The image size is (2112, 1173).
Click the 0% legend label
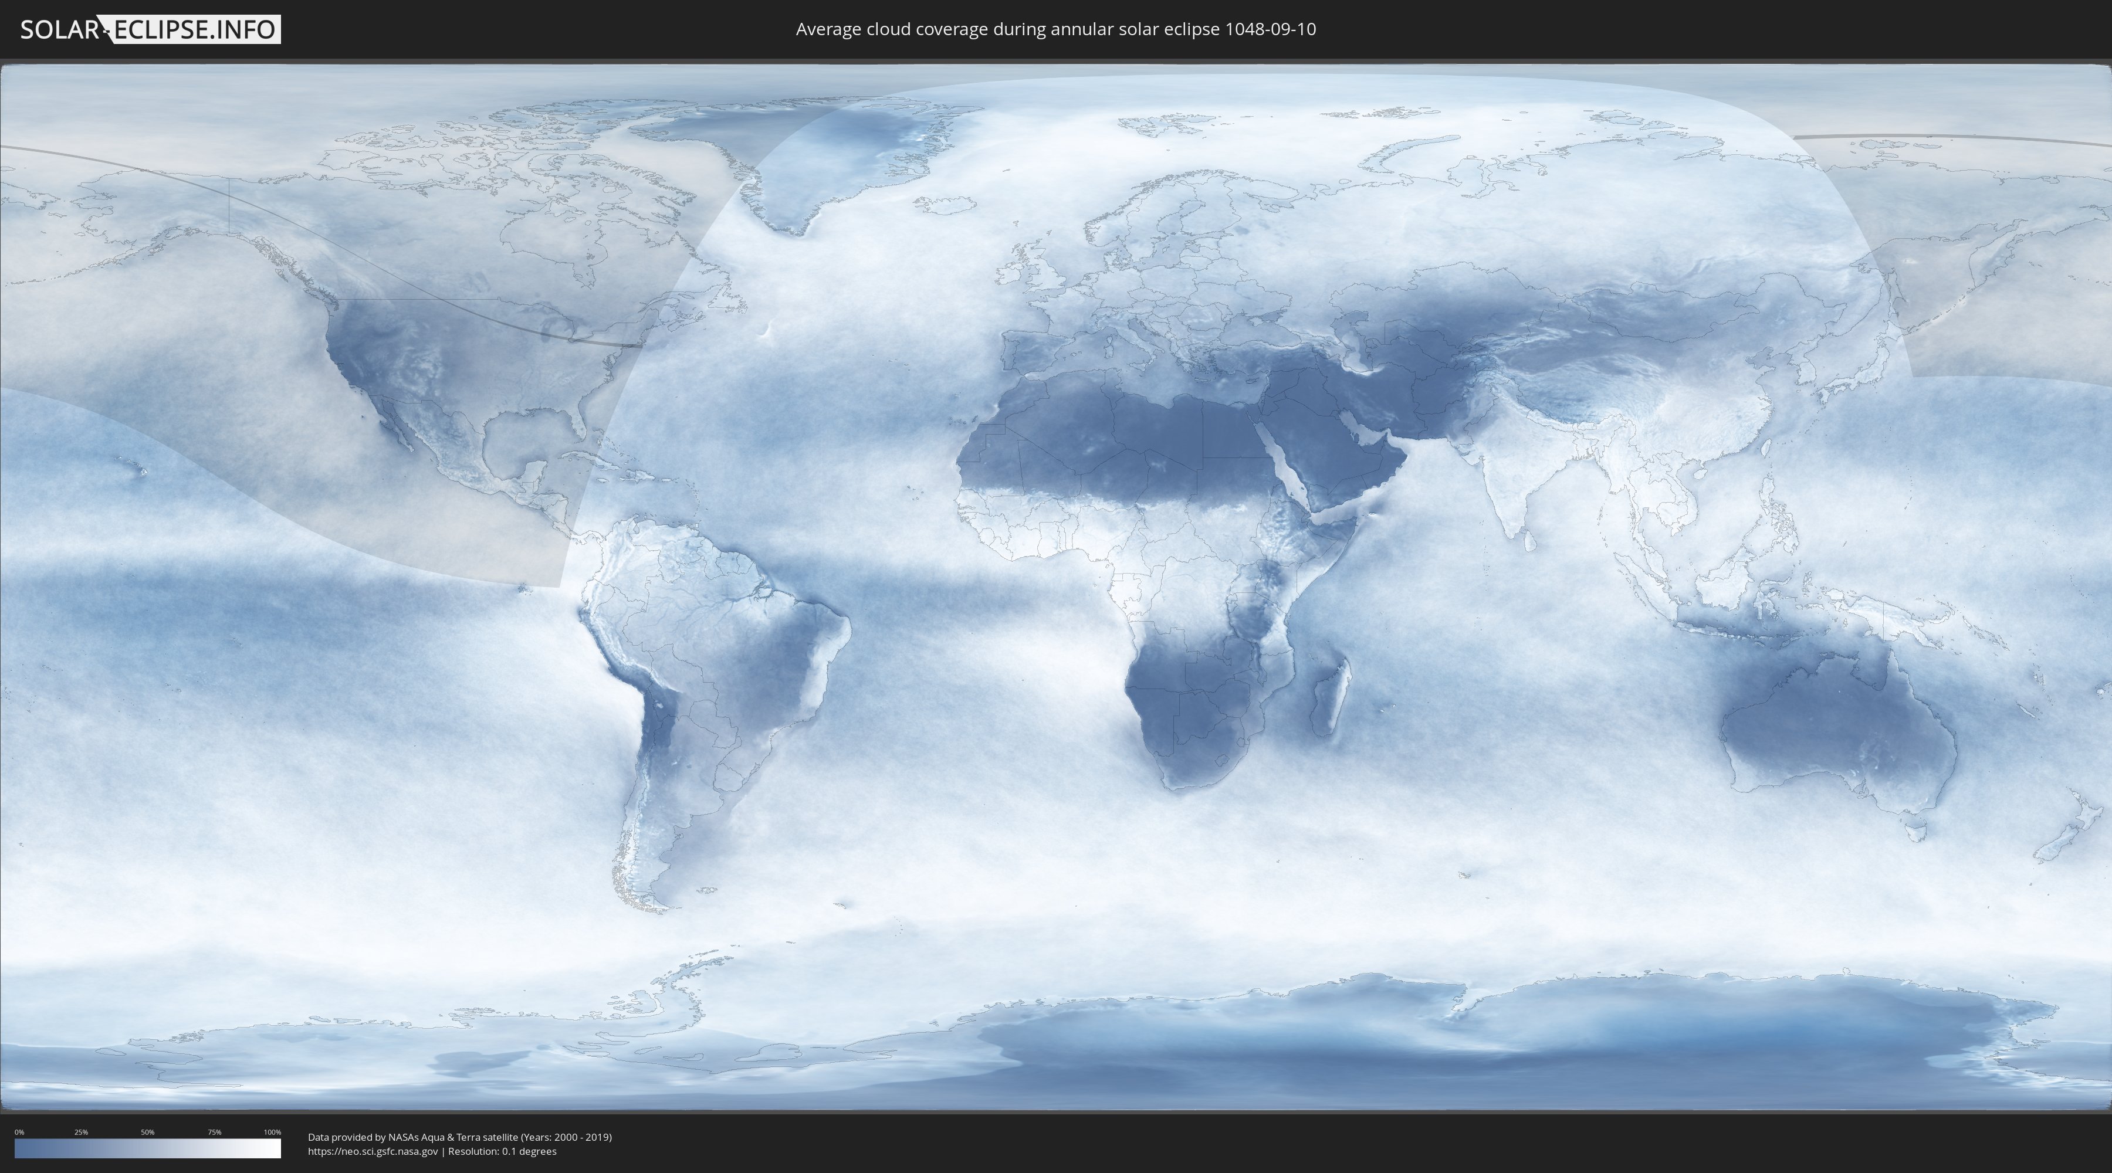tap(19, 1132)
